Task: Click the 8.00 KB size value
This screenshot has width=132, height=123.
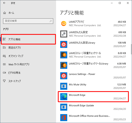Action: point(122,53)
